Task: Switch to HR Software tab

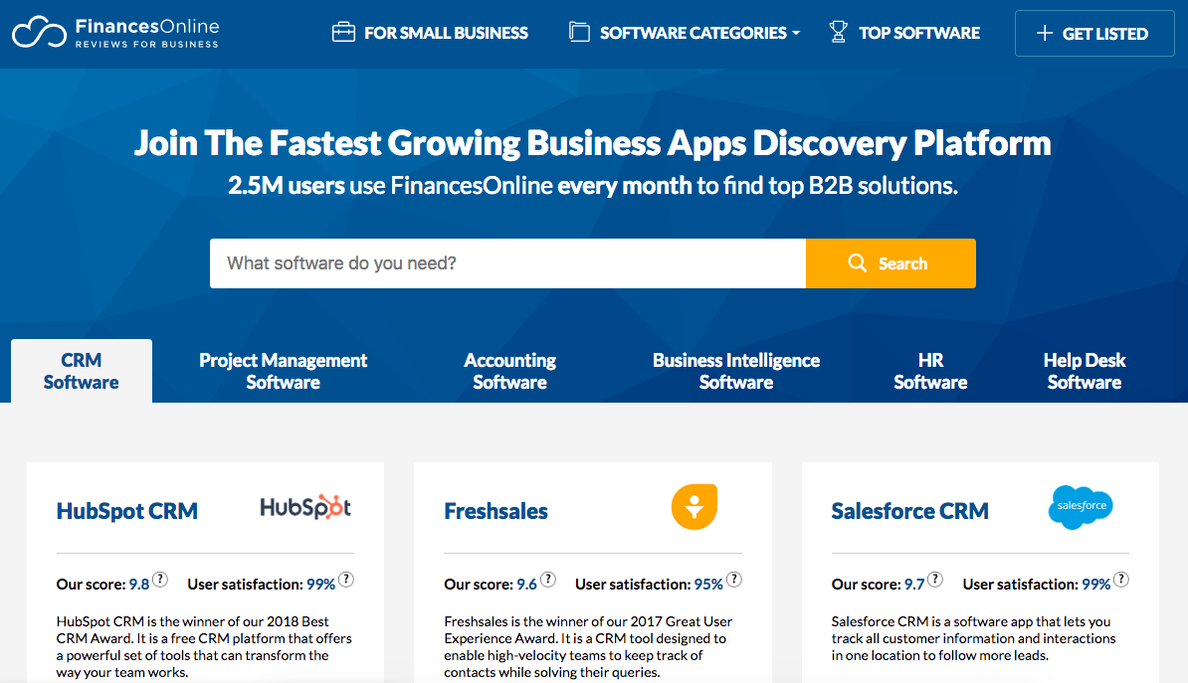Action: pos(930,371)
